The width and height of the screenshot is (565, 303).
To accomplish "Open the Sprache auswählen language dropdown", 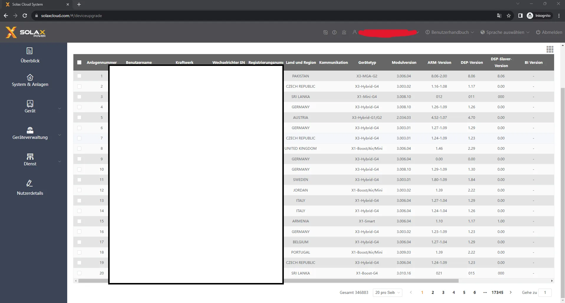I will [505, 32].
